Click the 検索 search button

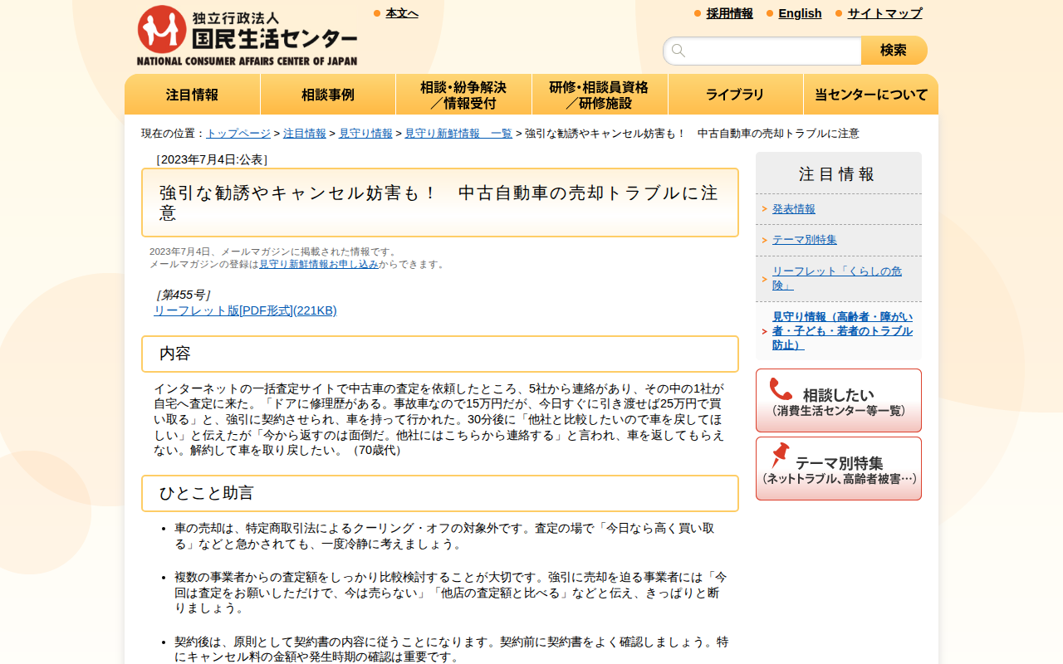pos(894,51)
